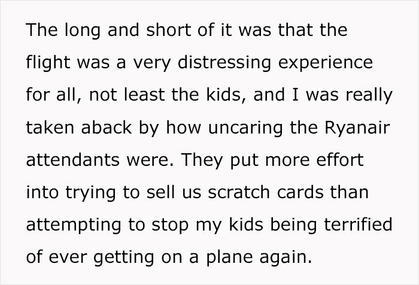Screen dimensions: 419x285
Task: Click the word "cards" in the text
Action: 300,192
